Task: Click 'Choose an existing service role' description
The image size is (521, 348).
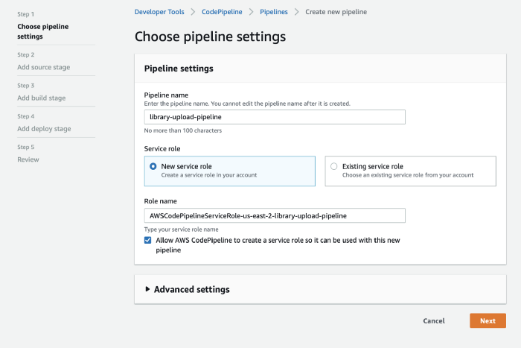Action: click(408, 175)
